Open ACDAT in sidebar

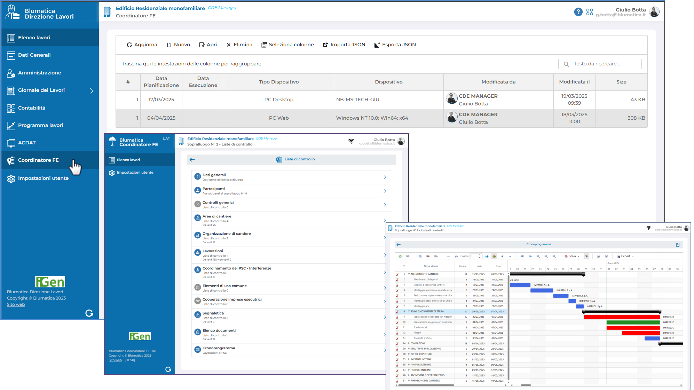pyautogui.click(x=50, y=143)
